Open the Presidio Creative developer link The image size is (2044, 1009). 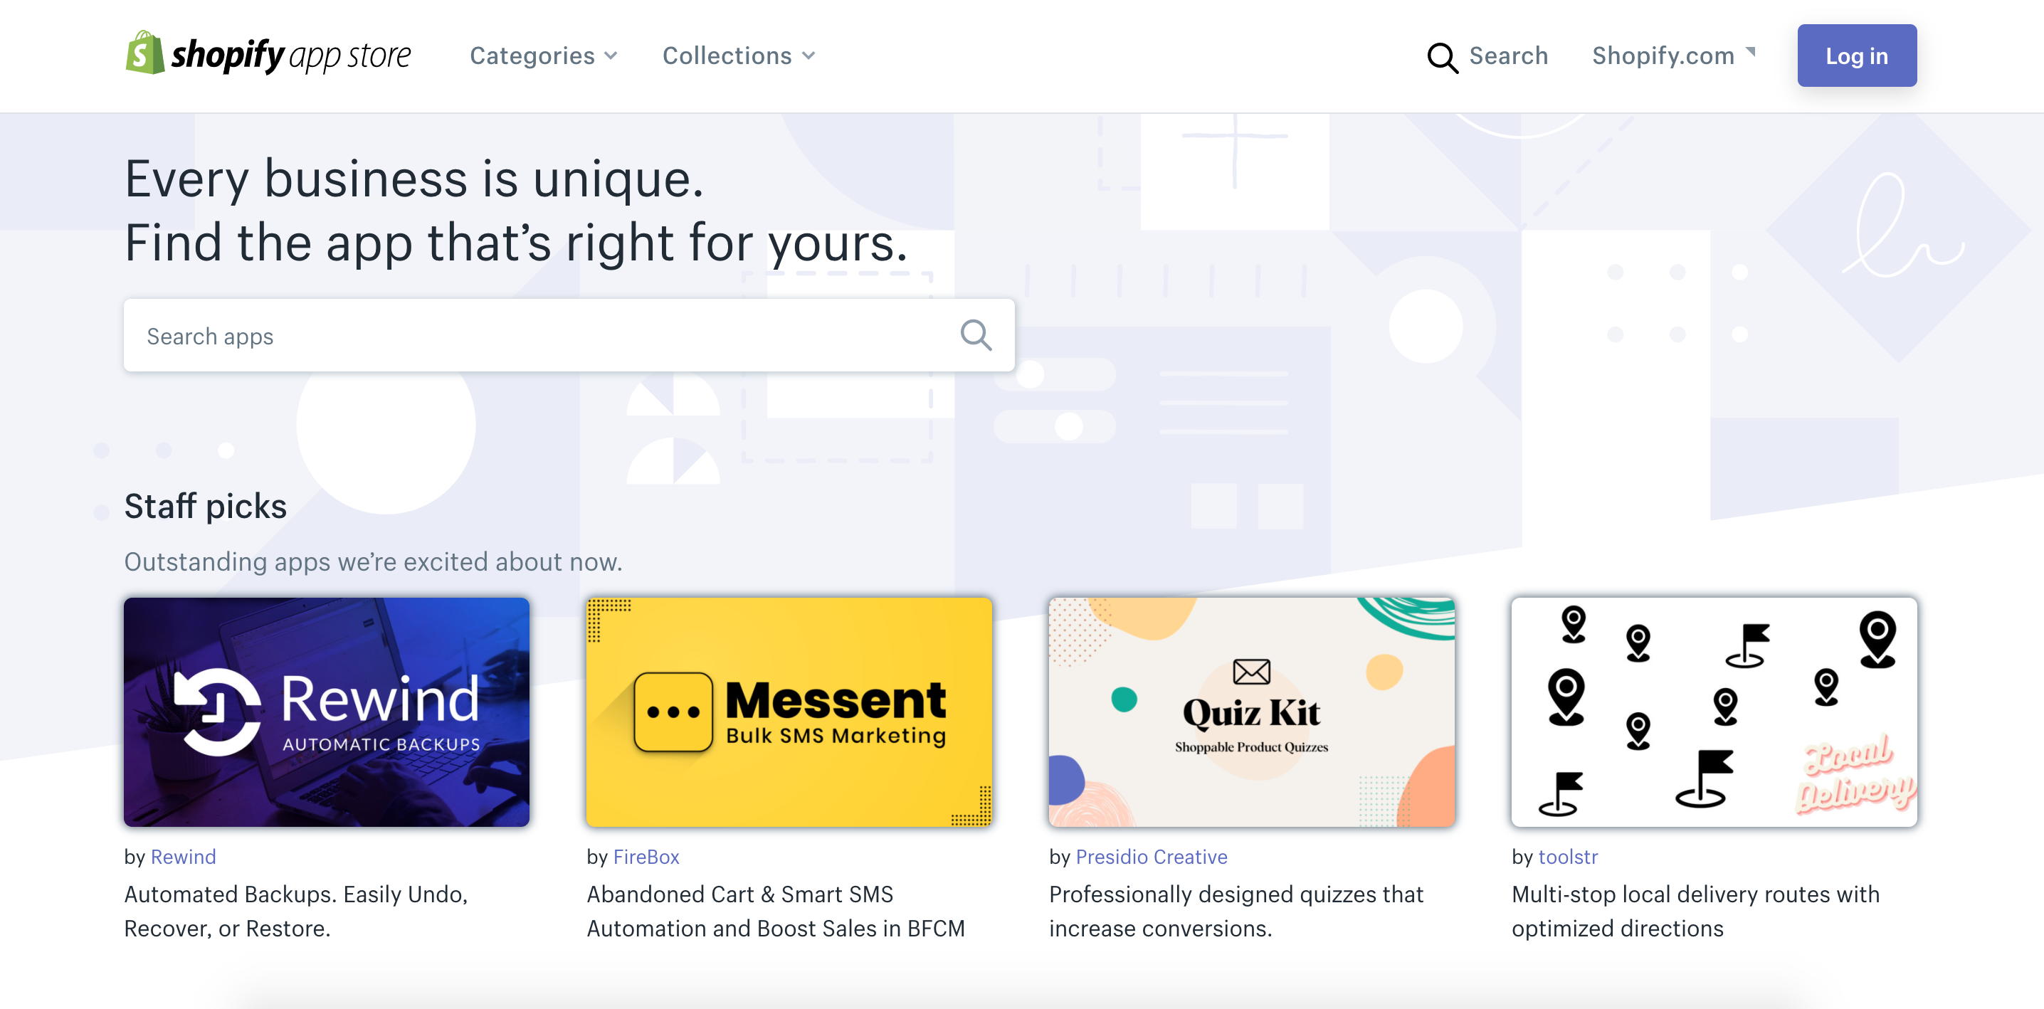[1151, 856]
